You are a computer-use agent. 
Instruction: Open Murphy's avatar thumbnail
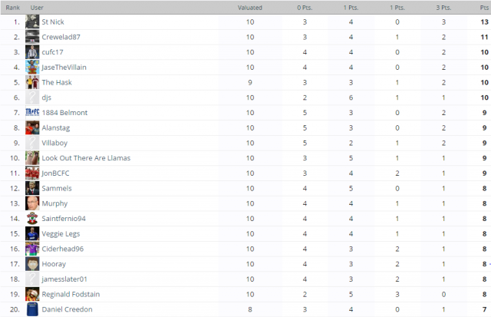32,203
